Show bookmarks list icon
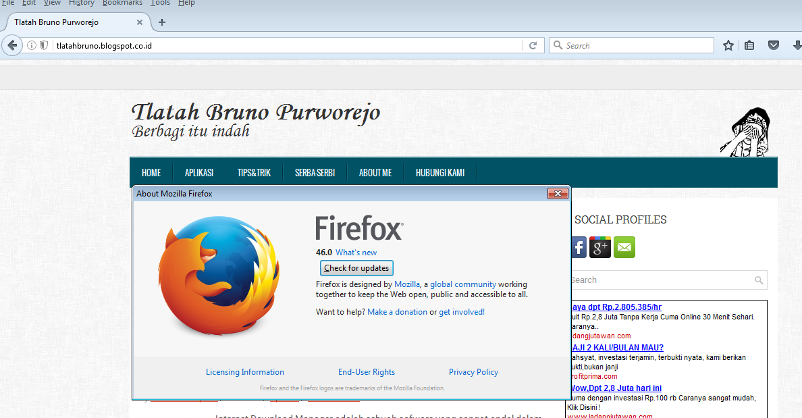Screen dimensions: 802x418 (749, 45)
